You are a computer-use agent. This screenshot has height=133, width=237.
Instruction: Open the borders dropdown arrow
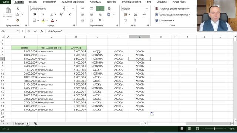38,20
